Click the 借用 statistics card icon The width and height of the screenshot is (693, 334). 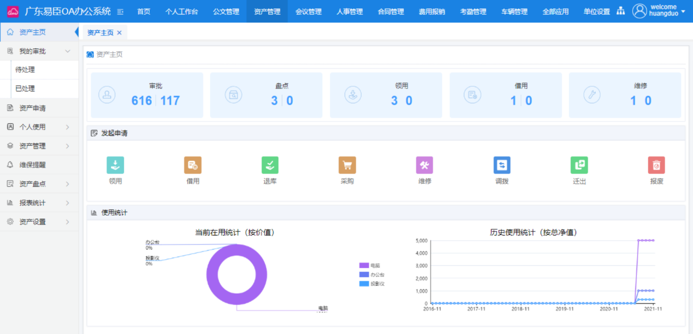pos(472,94)
